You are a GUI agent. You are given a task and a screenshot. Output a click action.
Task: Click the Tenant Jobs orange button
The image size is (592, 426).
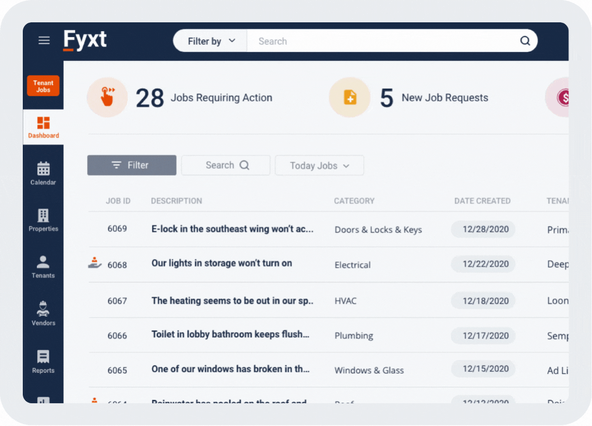pos(43,86)
